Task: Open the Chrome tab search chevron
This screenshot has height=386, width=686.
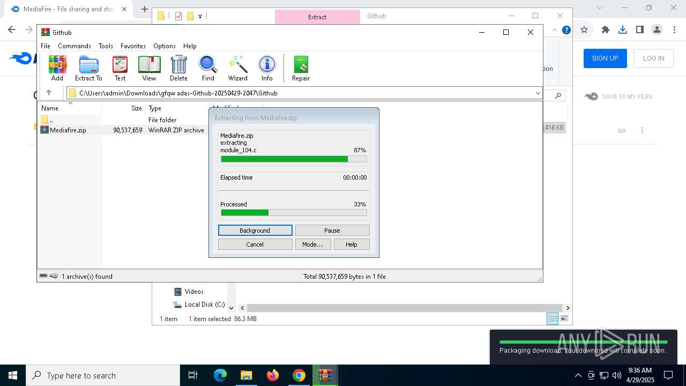Action: pyautogui.click(x=600, y=8)
